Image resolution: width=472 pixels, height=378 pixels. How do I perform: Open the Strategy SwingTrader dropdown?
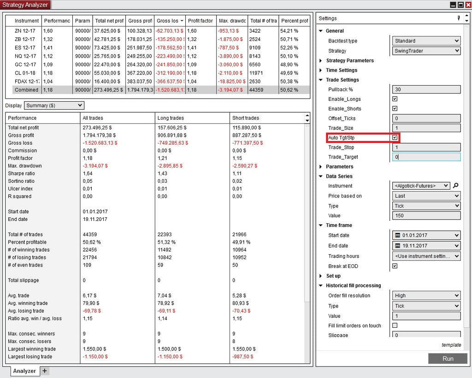[426, 51]
